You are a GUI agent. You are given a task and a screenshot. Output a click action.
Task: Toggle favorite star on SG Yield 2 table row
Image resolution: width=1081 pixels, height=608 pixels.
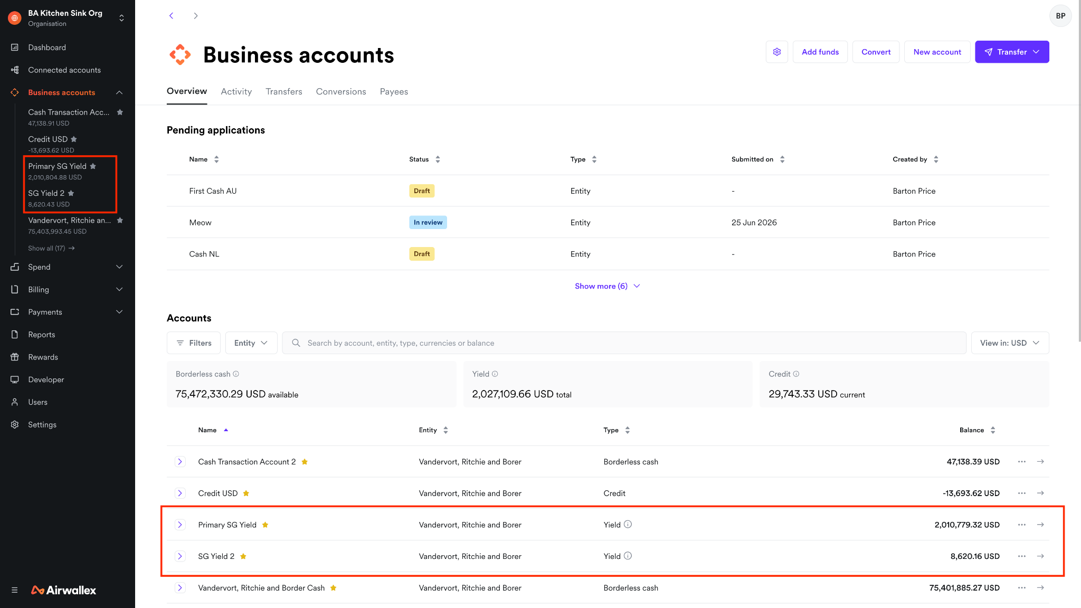click(243, 556)
